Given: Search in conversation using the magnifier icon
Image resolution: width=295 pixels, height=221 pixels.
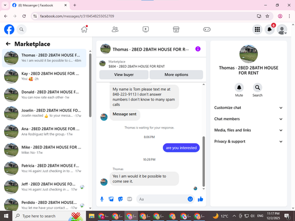Looking at the screenshot, I should click(257, 88).
